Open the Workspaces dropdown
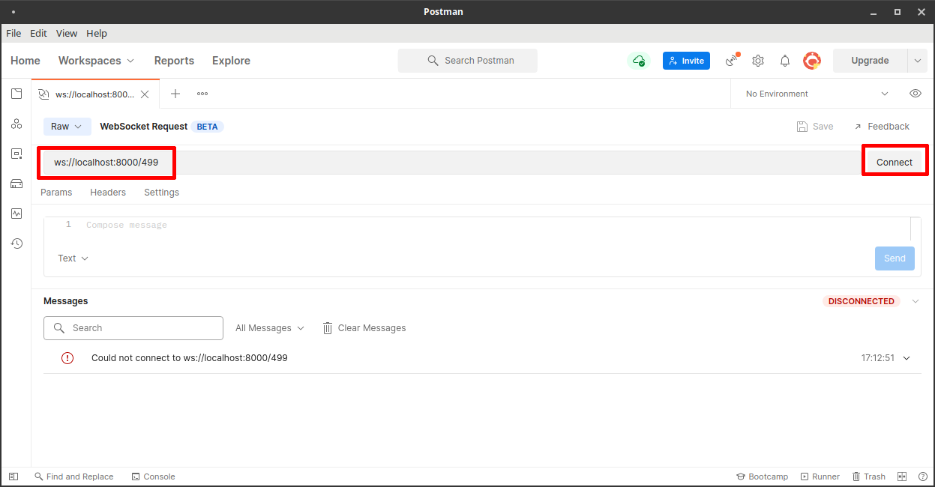The image size is (935, 487). pos(96,61)
